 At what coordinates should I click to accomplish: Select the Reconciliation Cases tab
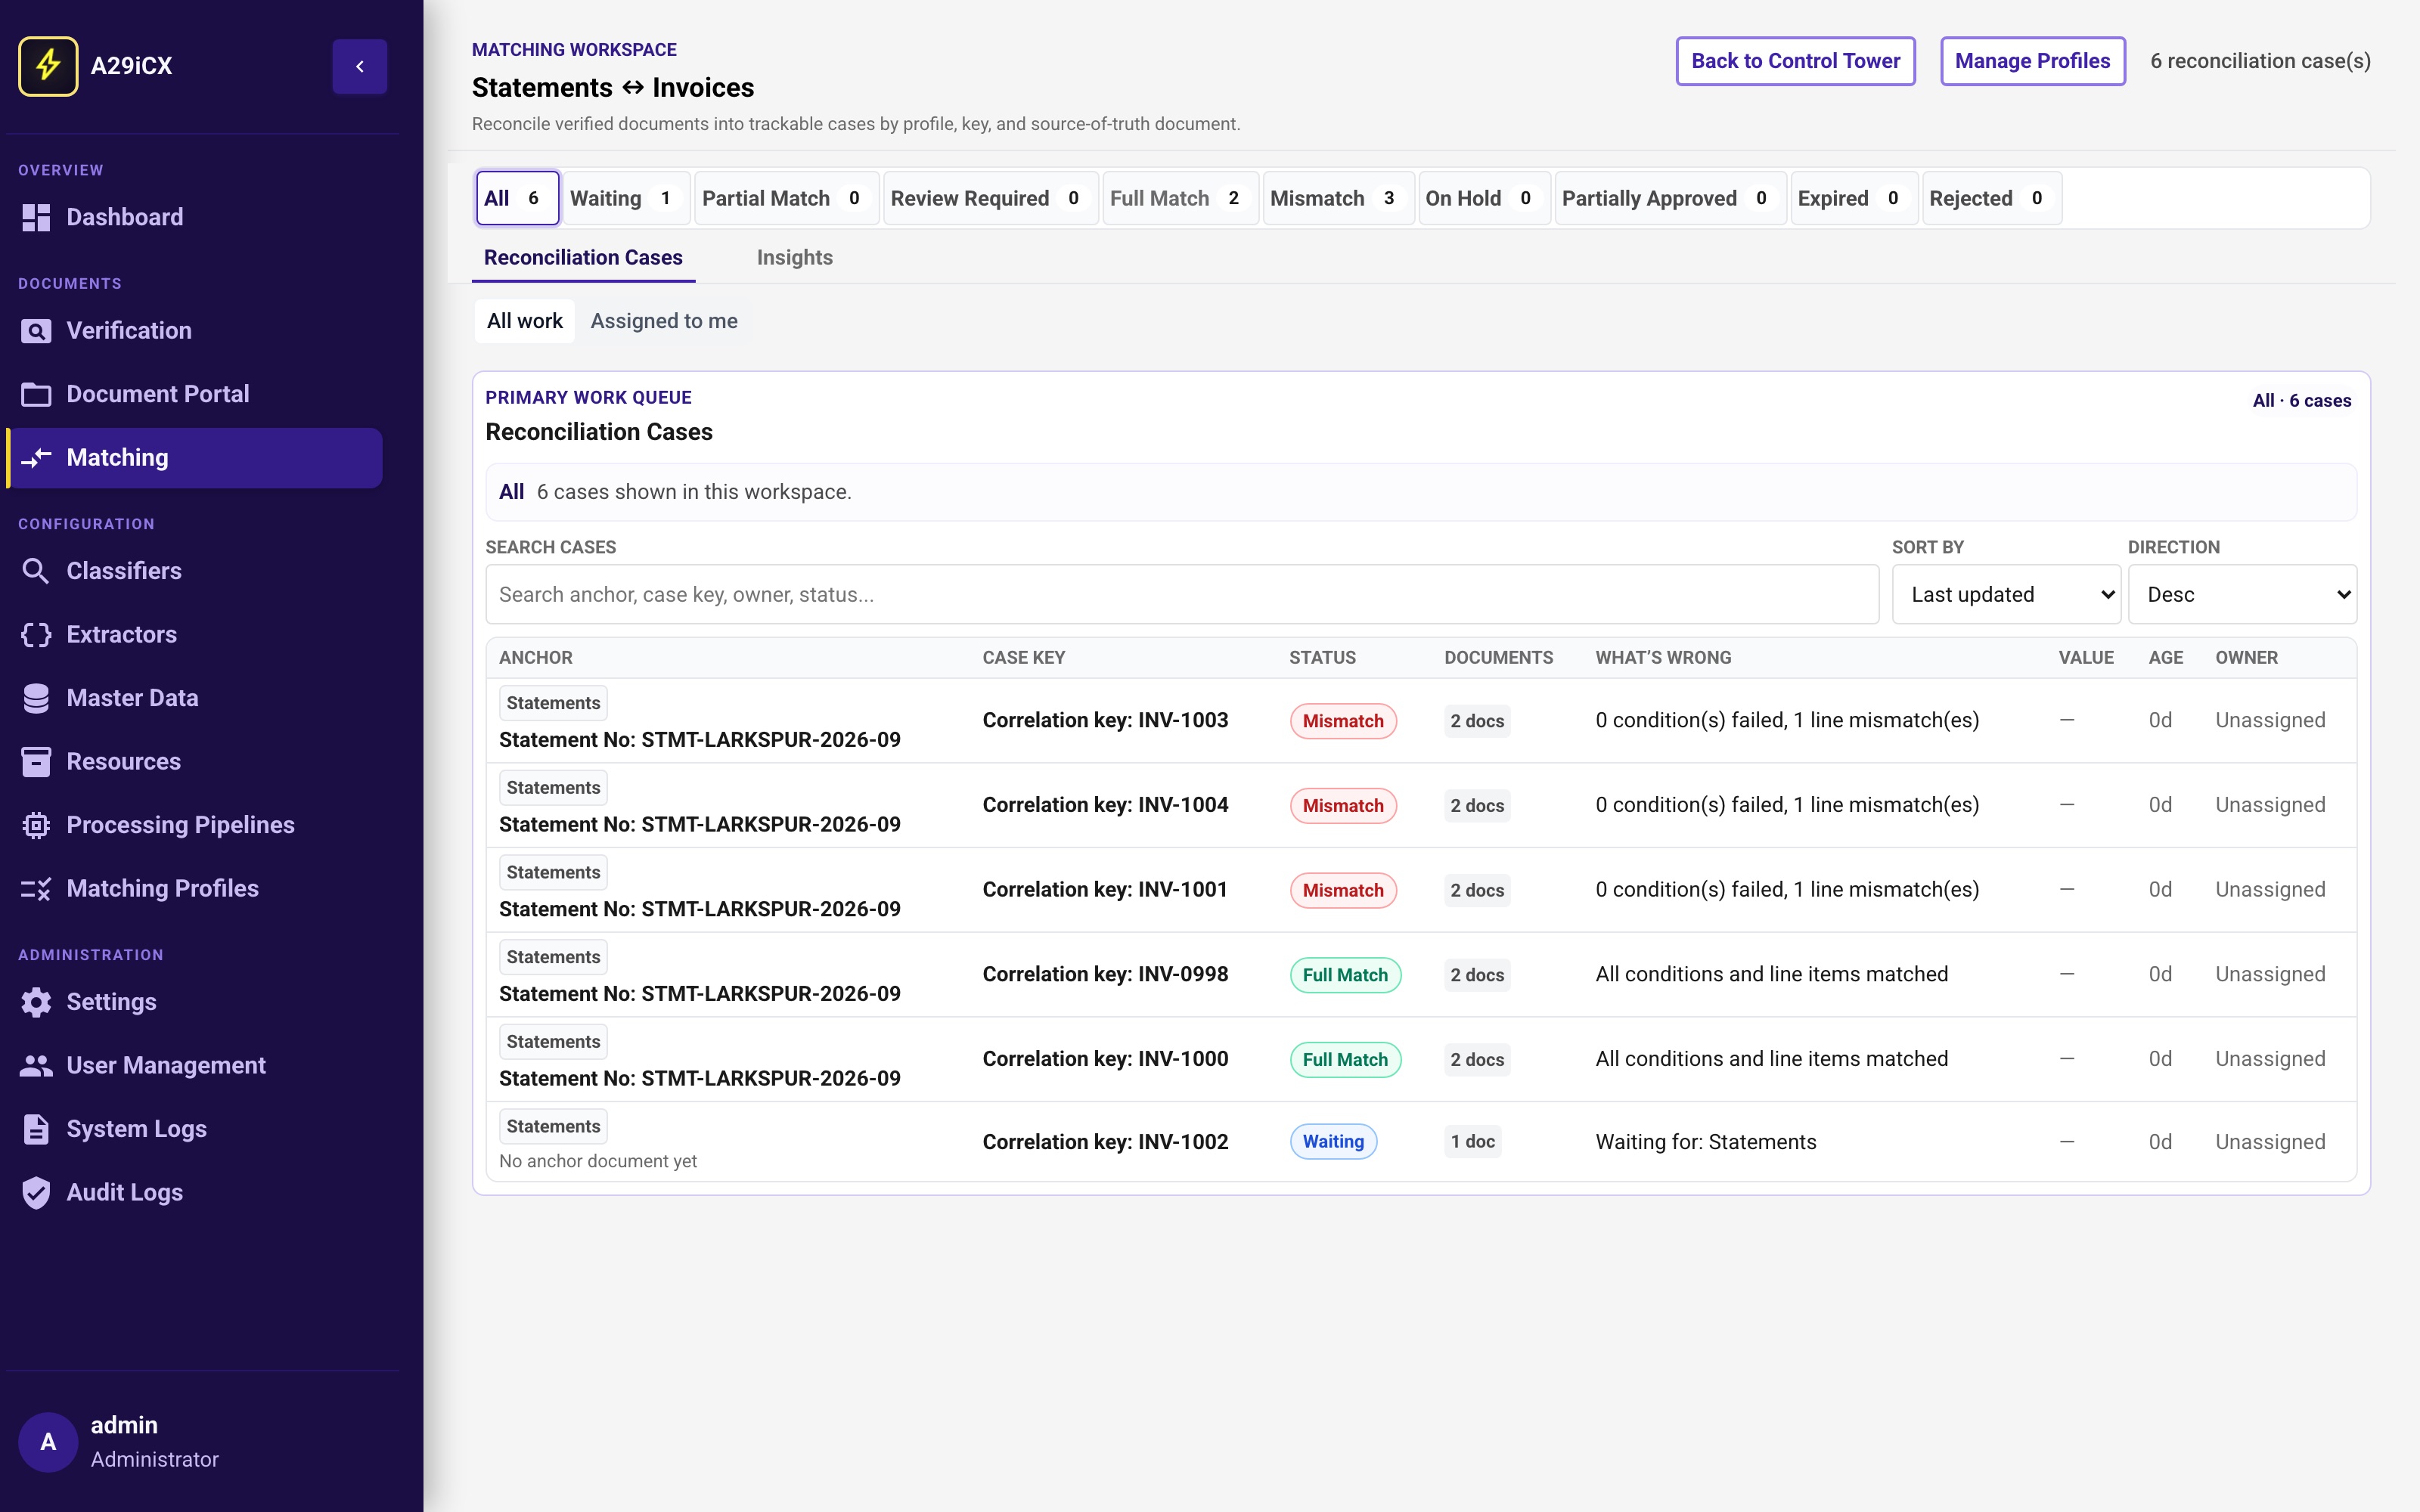pos(583,258)
